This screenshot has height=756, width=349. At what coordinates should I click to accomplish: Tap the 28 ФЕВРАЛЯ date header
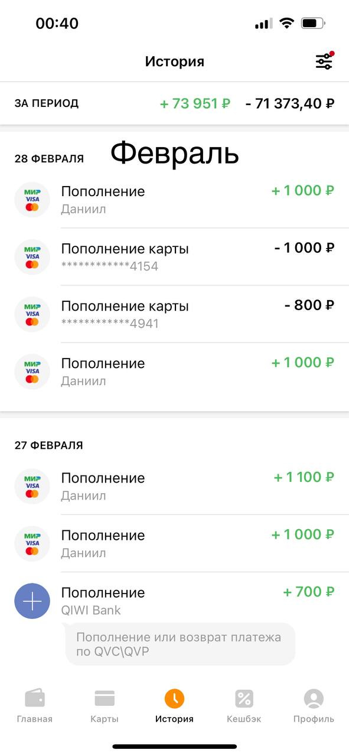49,159
